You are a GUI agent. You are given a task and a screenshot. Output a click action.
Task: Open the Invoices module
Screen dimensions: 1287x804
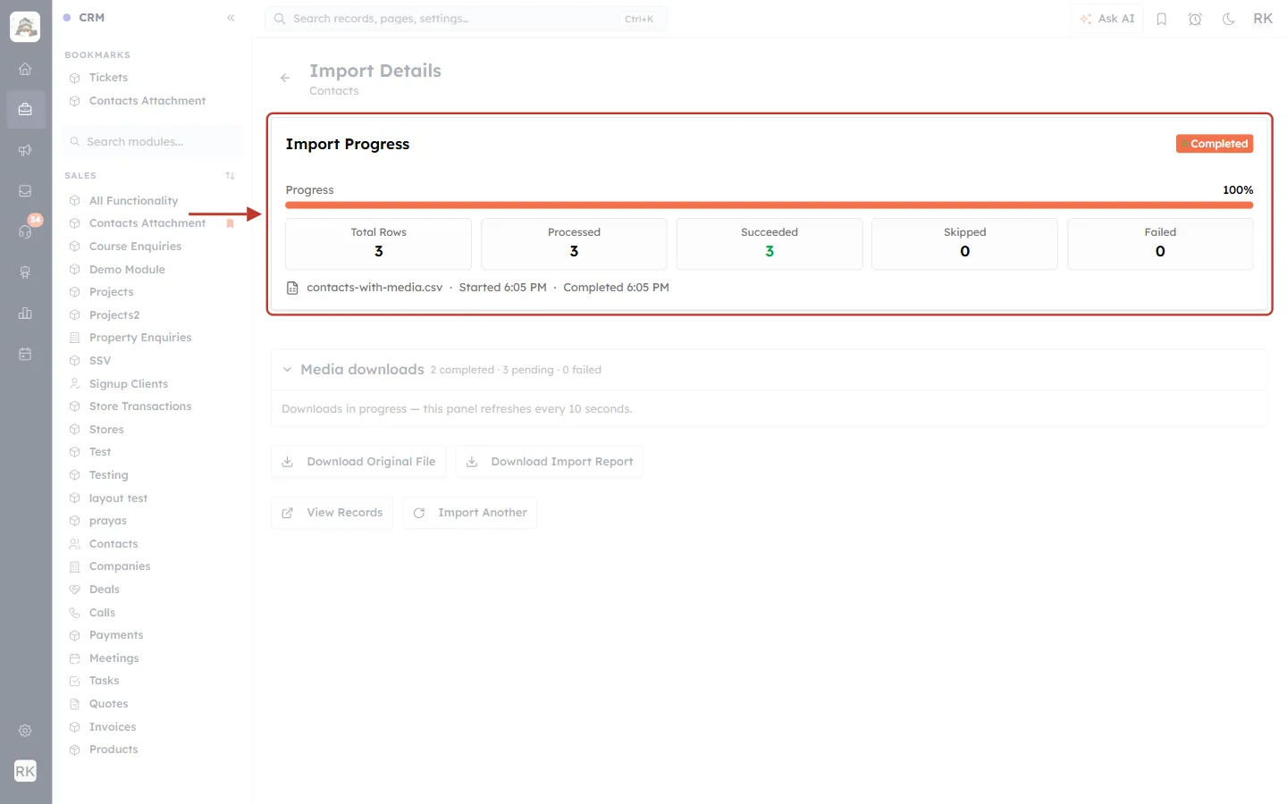[113, 727]
